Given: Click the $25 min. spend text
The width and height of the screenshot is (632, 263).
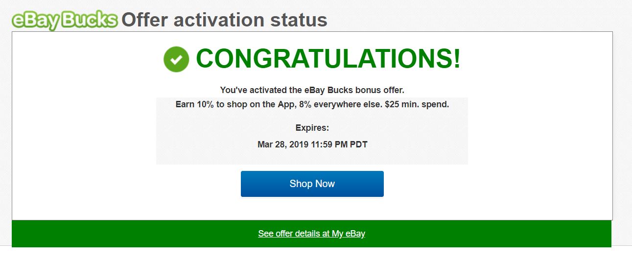Looking at the screenshot, I should (417, 104).
